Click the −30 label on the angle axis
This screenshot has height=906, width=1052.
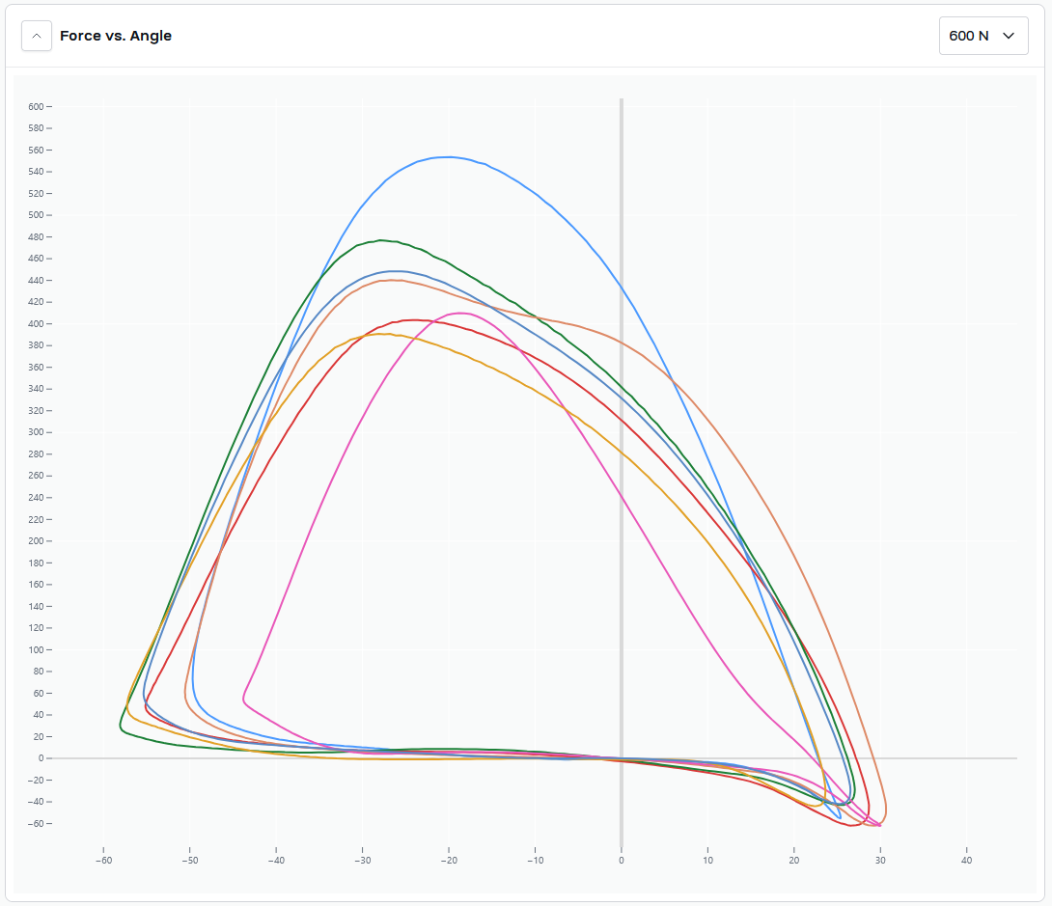[x=362, y=861]
